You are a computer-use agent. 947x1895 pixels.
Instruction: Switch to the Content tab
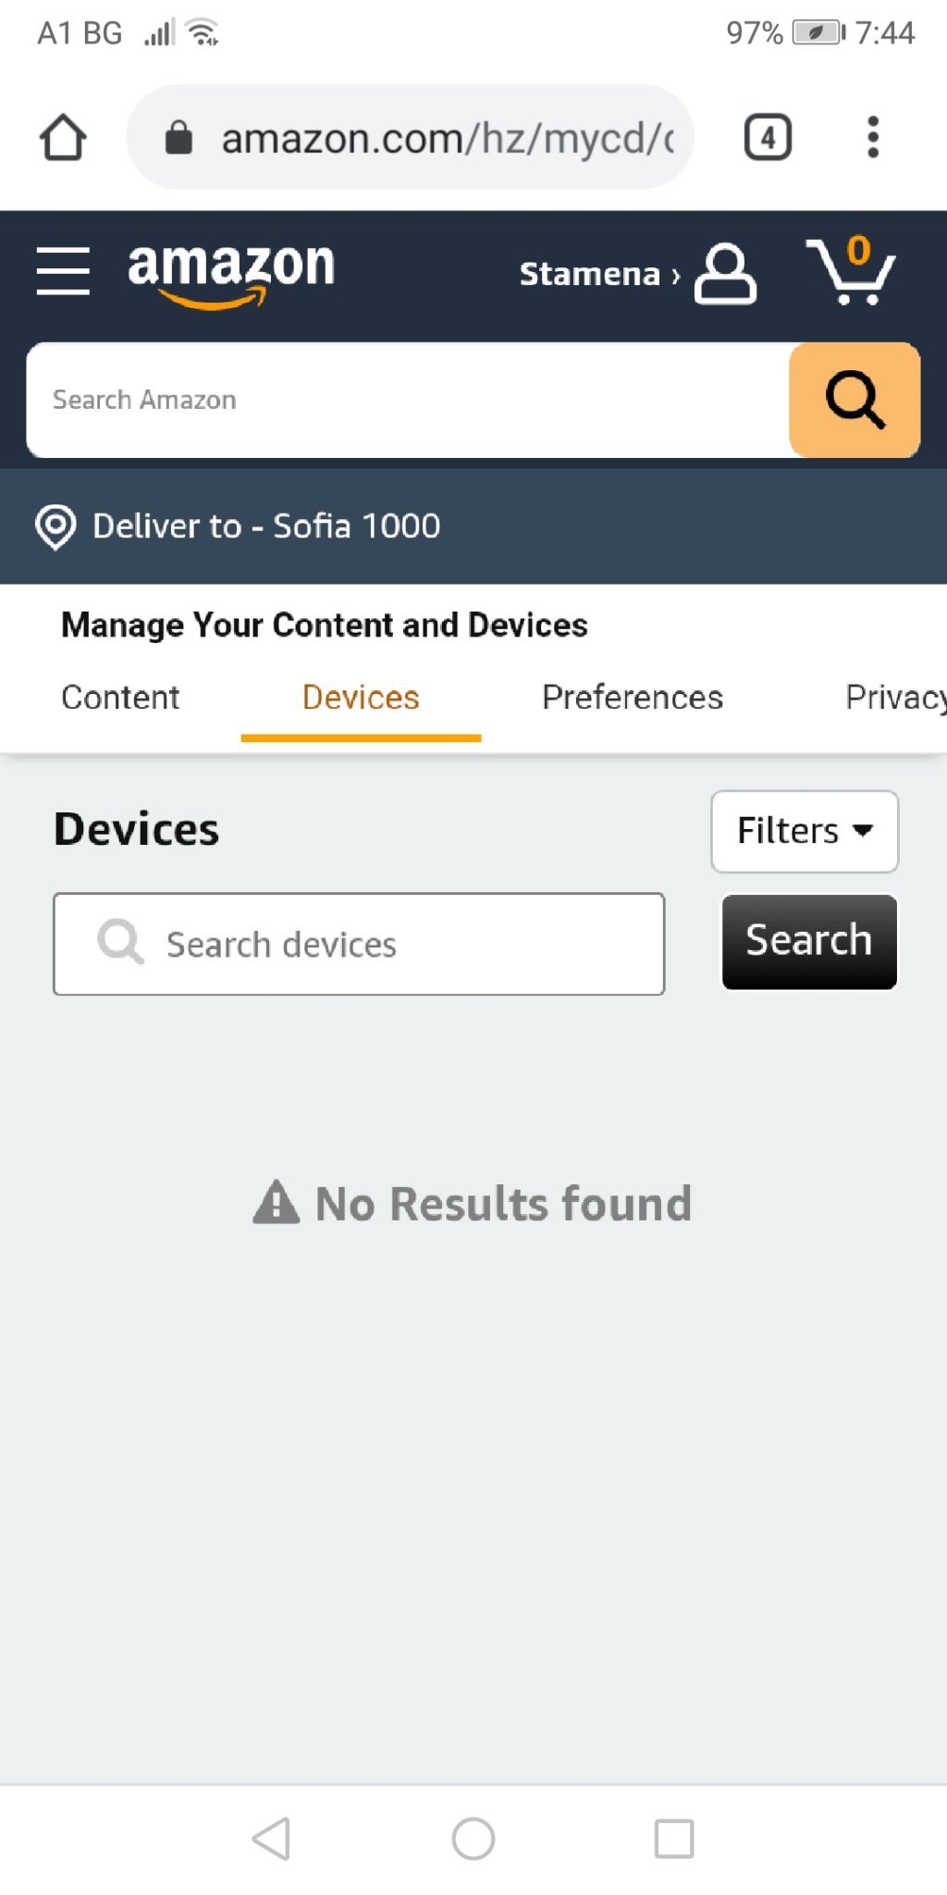point(120,698)
